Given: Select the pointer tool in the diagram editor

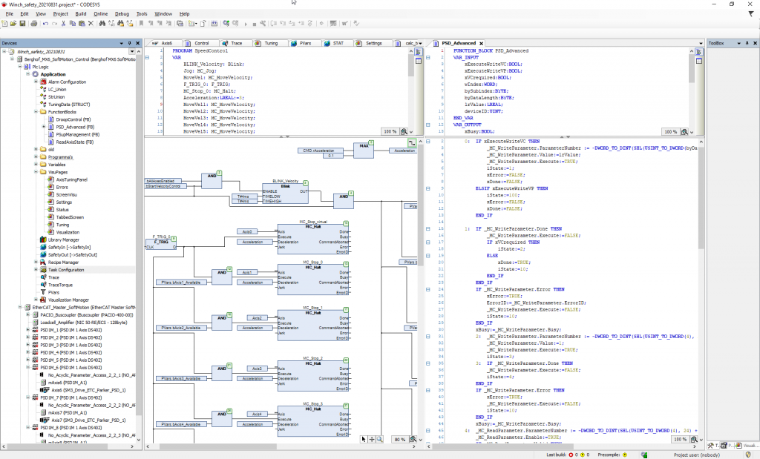Looking at the screenshot, I should click(x=364, y=439).
